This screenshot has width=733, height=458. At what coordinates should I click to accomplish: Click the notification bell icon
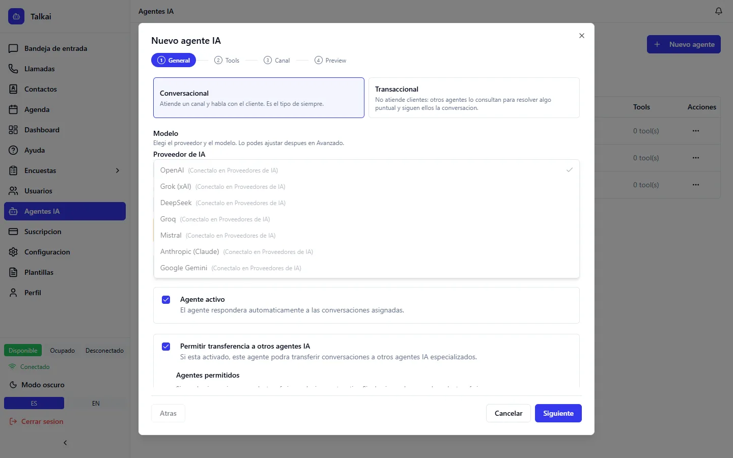pyautogui.click(x=719, y=11)
